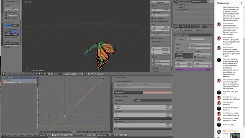Image resolution: width=245 pixels, height=138 pixels.
Task: Click the Target bt3_rig object field
Action: pos(200,44)
